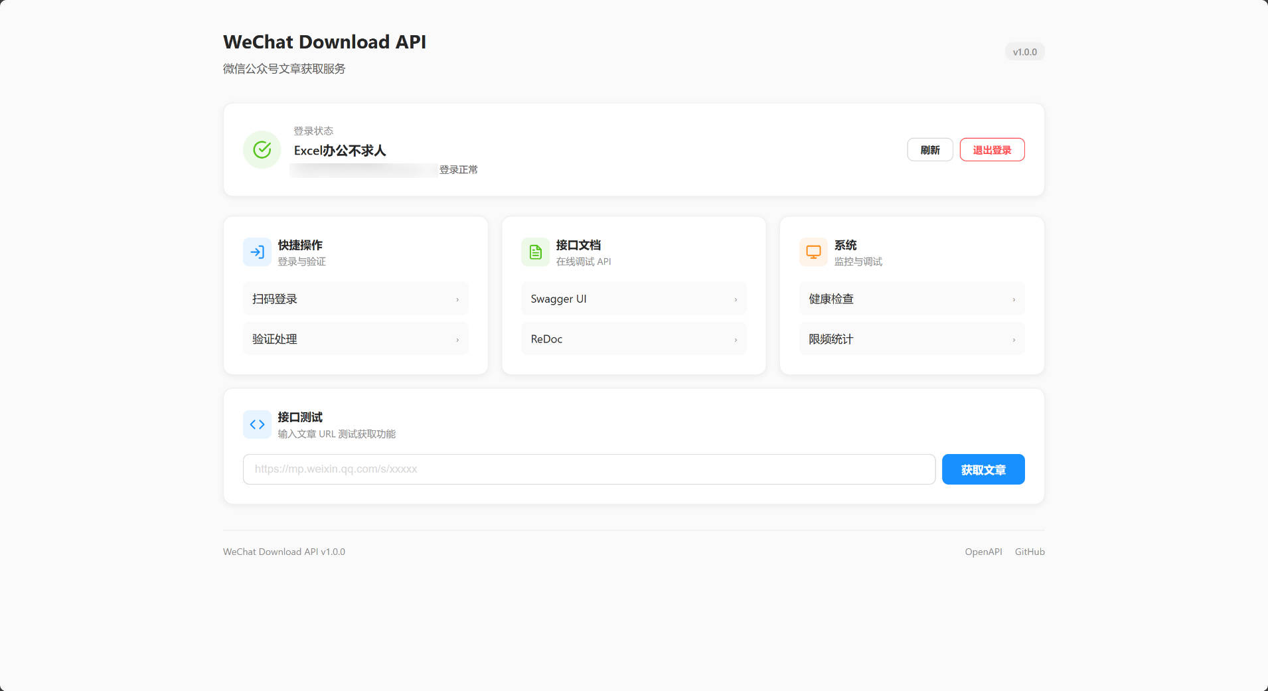
Task: Click the green login status checkmark icon
Action: [x=262, y=150]
